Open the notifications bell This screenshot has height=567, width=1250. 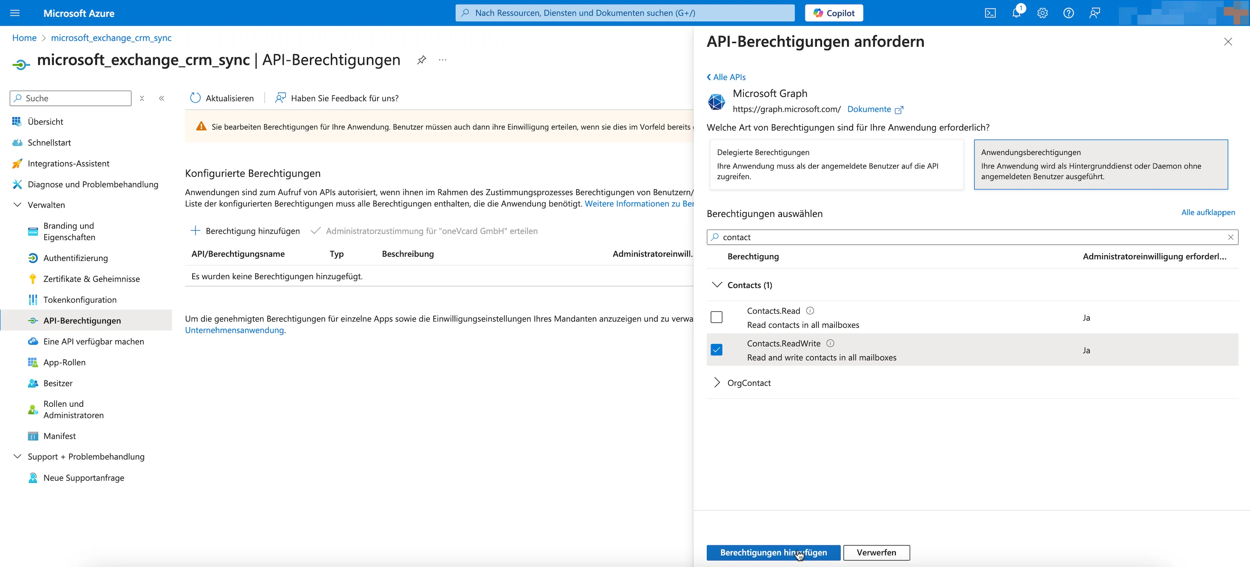[1016, 13]
